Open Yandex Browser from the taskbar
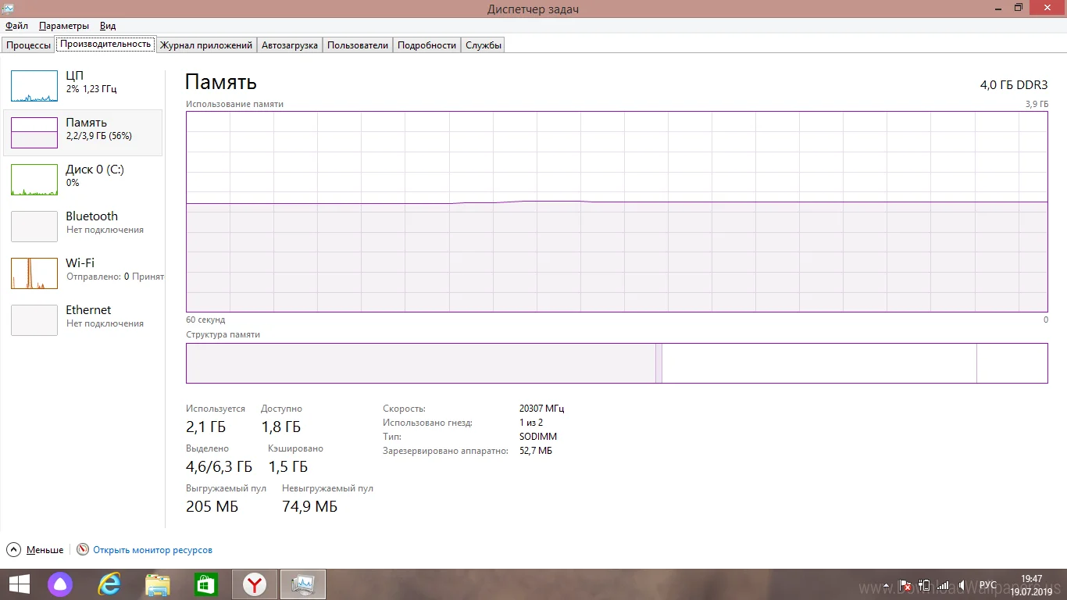1067x600 pixels. coord(254,584)
